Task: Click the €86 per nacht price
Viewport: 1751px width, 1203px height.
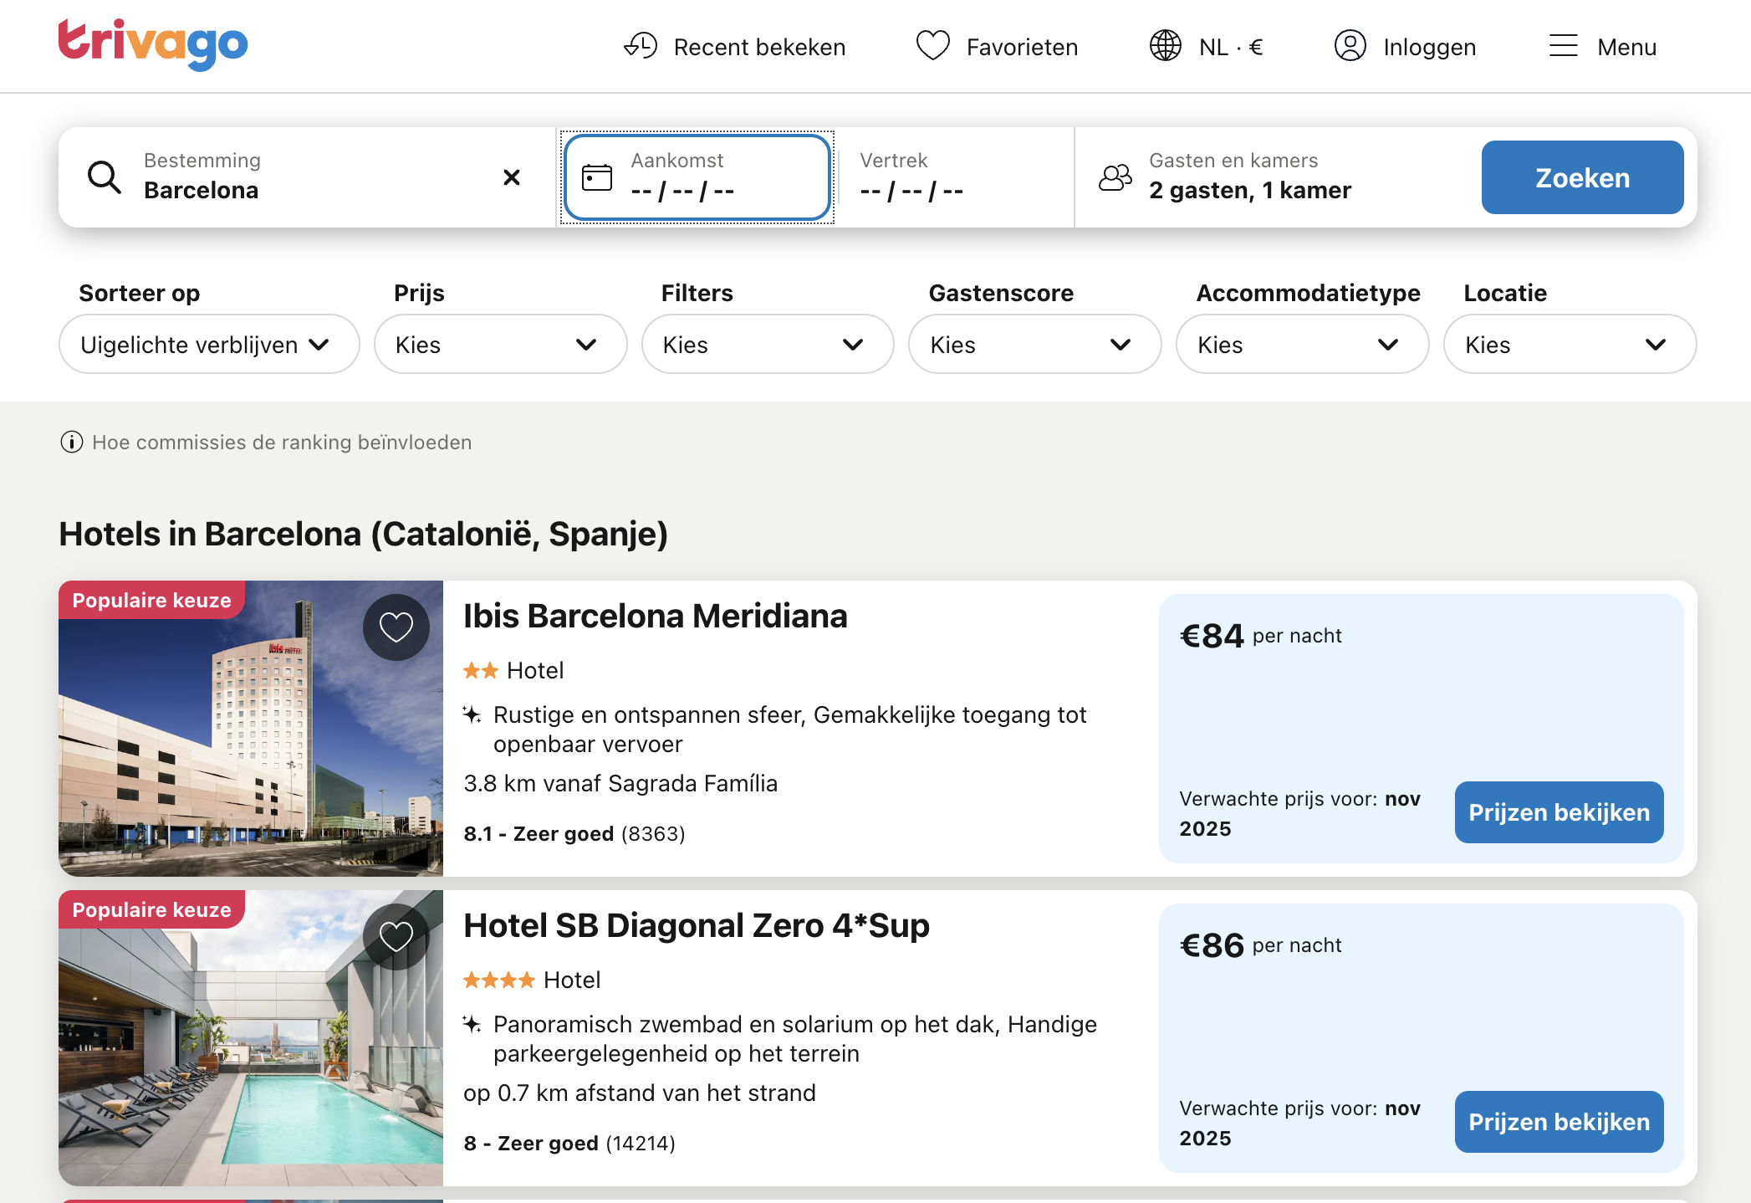Action: [1261, 945]
